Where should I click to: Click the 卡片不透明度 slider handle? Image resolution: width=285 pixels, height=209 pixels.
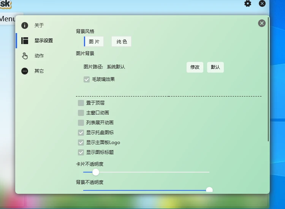tap(96, 172)
